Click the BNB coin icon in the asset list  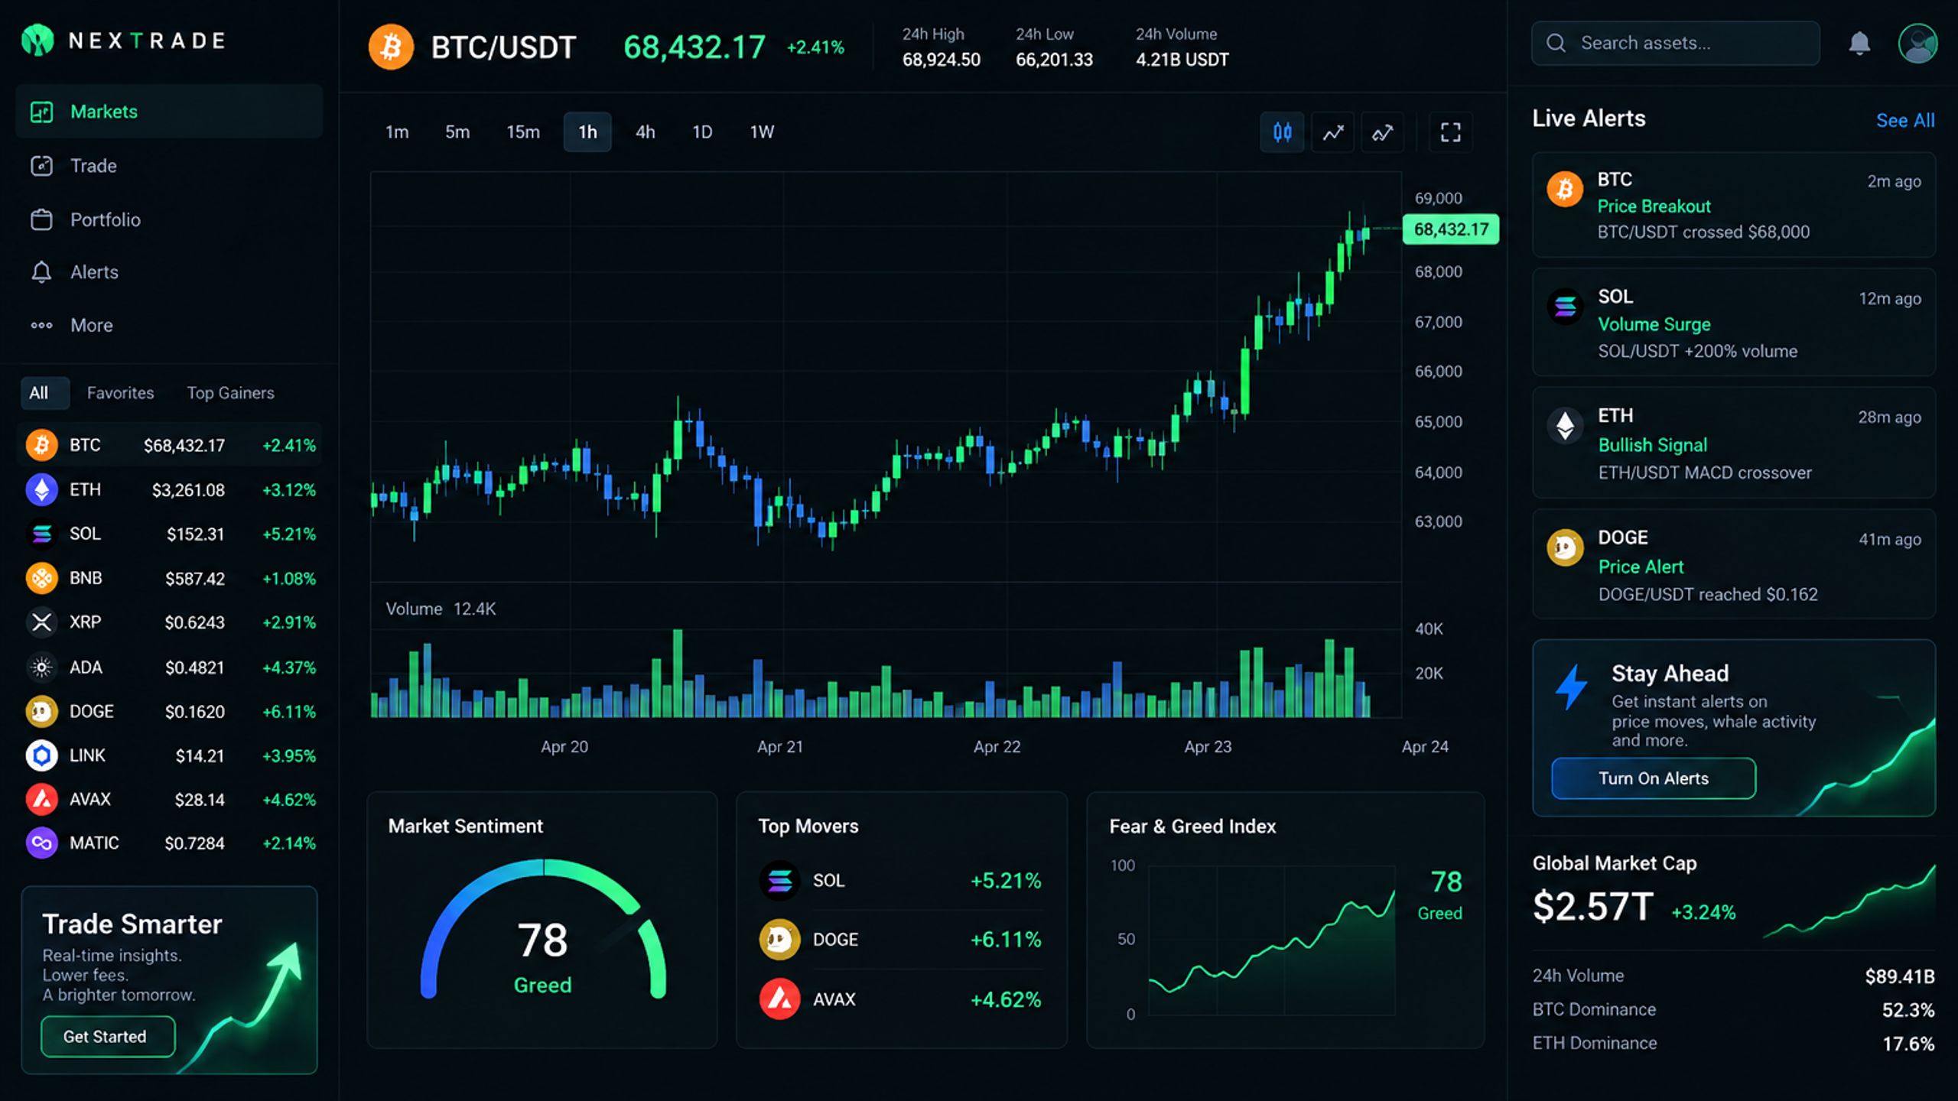(41, 578)
